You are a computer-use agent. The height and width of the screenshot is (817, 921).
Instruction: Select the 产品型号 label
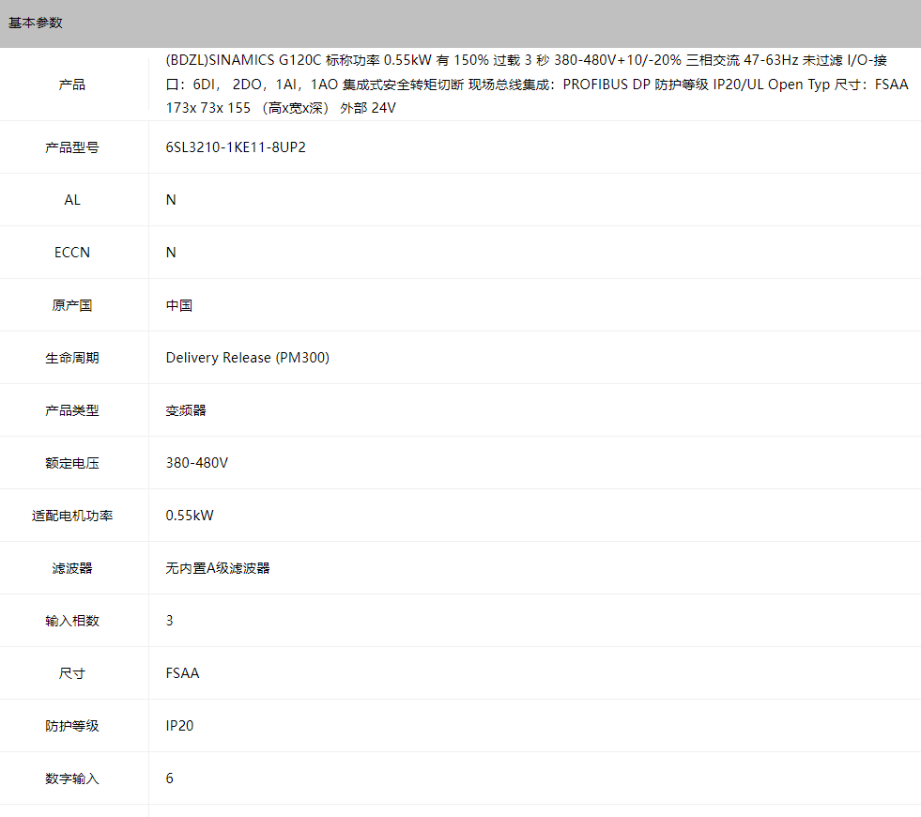click(x=72, y=147)
